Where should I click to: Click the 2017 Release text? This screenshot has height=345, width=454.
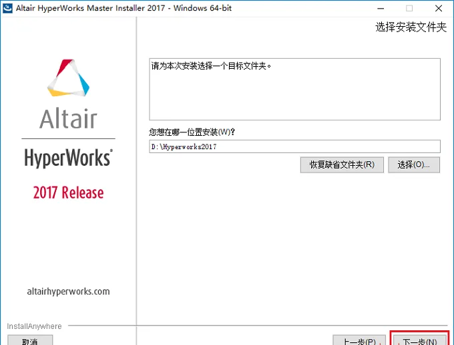(x=68, y=193)
